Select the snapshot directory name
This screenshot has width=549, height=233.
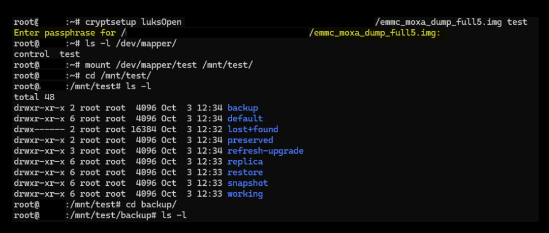tap(247, 183)
